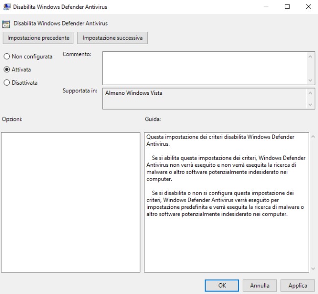The width and height of the screenshot is (318, 294).
Task: Click the Supportata in scroll up arrow
Action: click(x=310, y=93)
